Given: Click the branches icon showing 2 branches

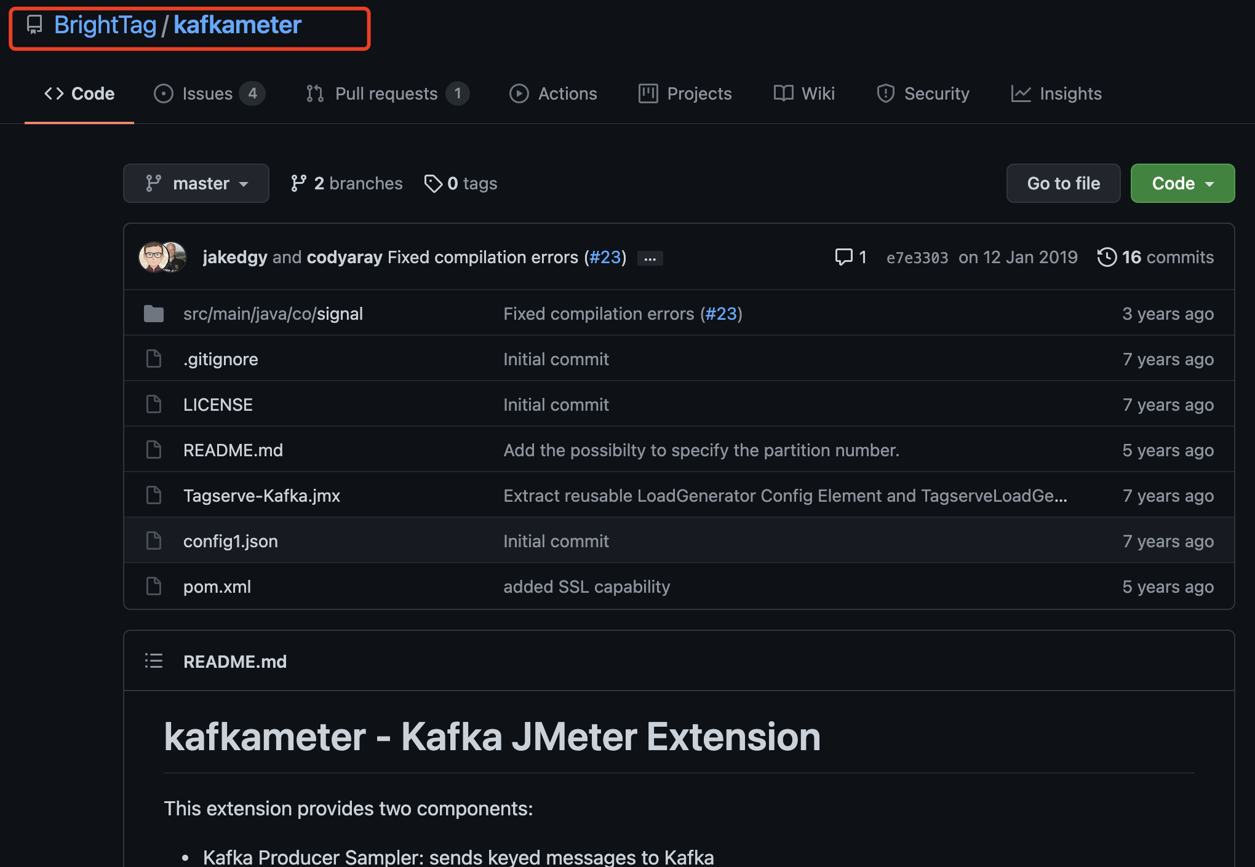Looking at the screenshot, I should [298, 183].
